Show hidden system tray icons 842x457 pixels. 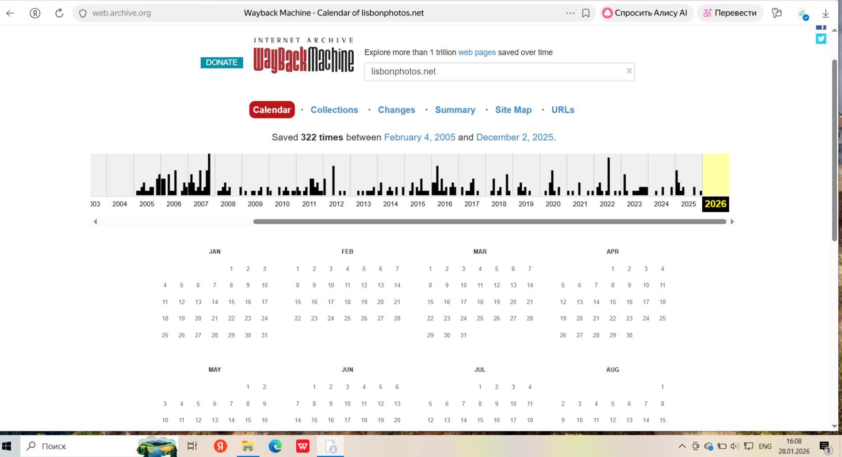[682, 446]
